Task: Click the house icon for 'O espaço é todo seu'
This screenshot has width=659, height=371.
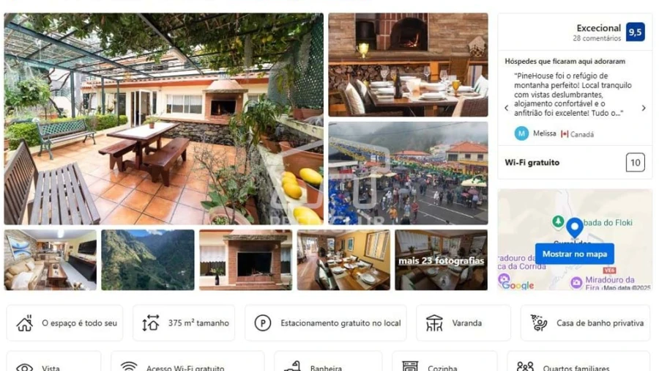Action: pos(24,323)
